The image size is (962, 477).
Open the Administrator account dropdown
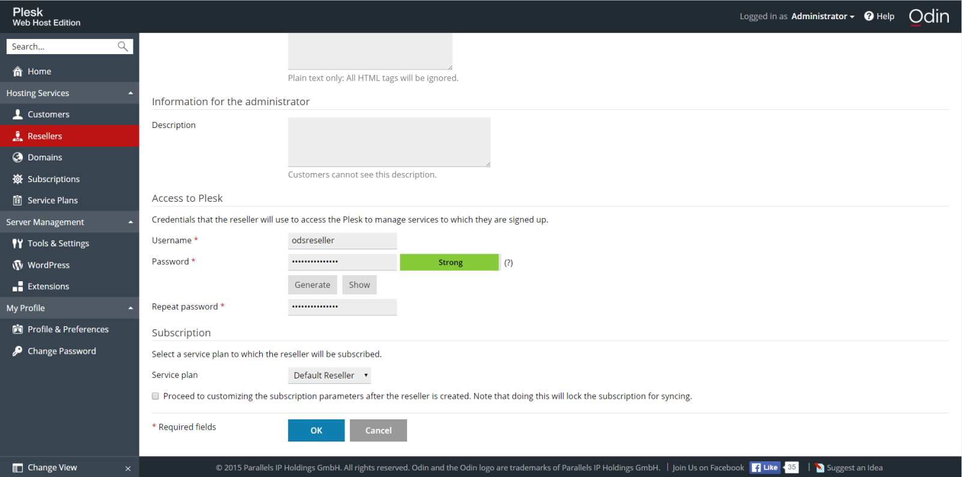click(x=823, y=16)
